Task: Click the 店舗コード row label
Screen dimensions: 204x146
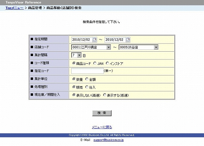Action: click(42, 47)
